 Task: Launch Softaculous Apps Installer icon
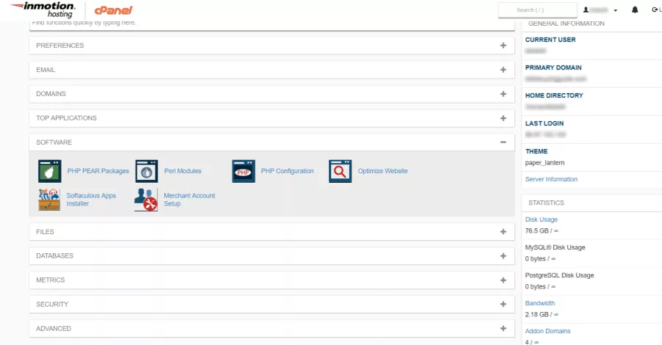coord(49,200)
